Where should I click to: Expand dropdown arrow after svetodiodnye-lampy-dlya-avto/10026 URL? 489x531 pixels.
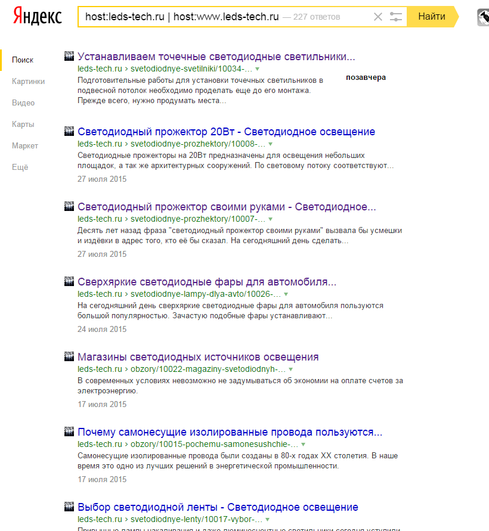286,294
